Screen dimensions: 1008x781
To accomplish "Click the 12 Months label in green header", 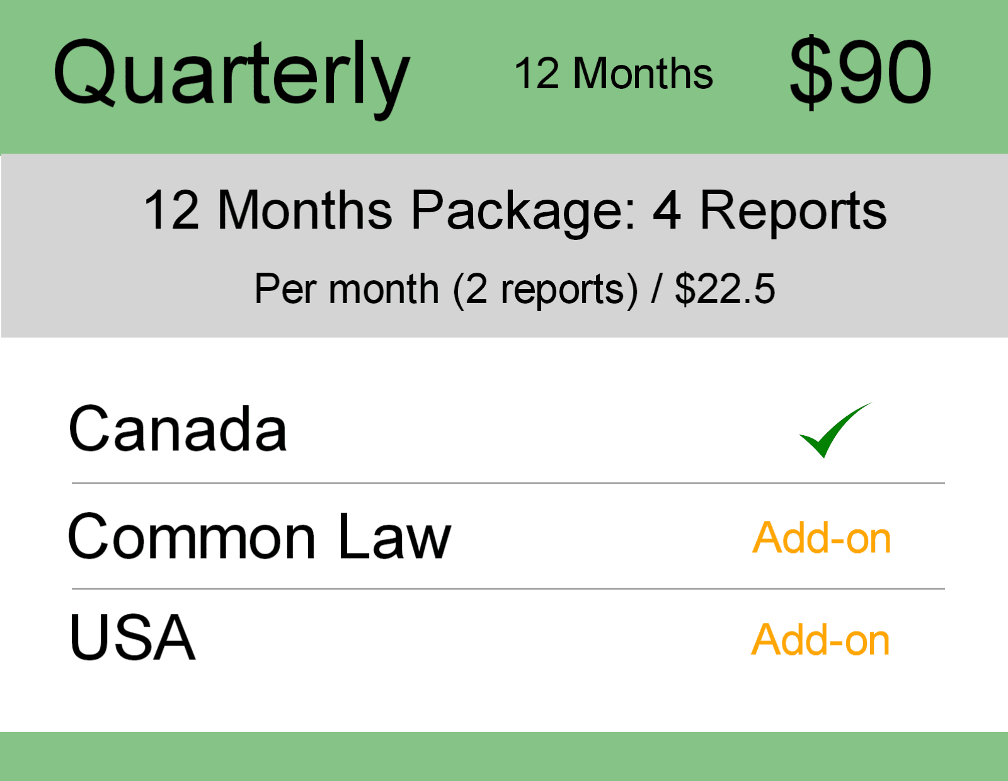I will 613,74.
